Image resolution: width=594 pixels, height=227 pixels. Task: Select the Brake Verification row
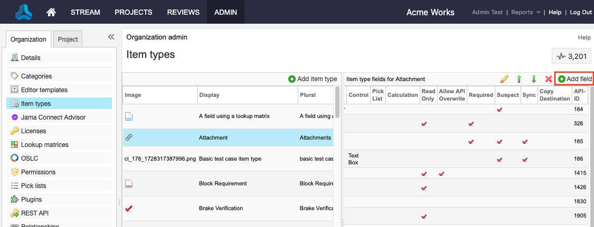229,208
